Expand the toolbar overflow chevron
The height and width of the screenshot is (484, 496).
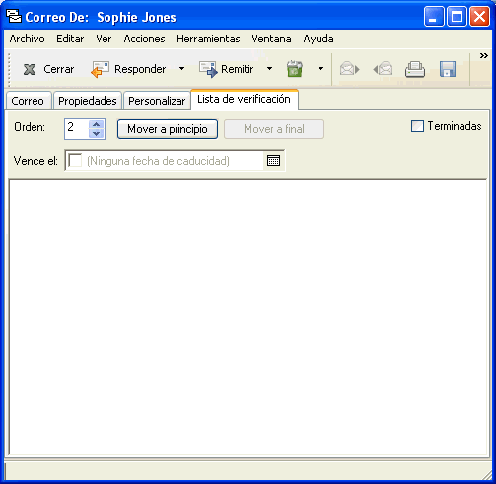point(483,55)
